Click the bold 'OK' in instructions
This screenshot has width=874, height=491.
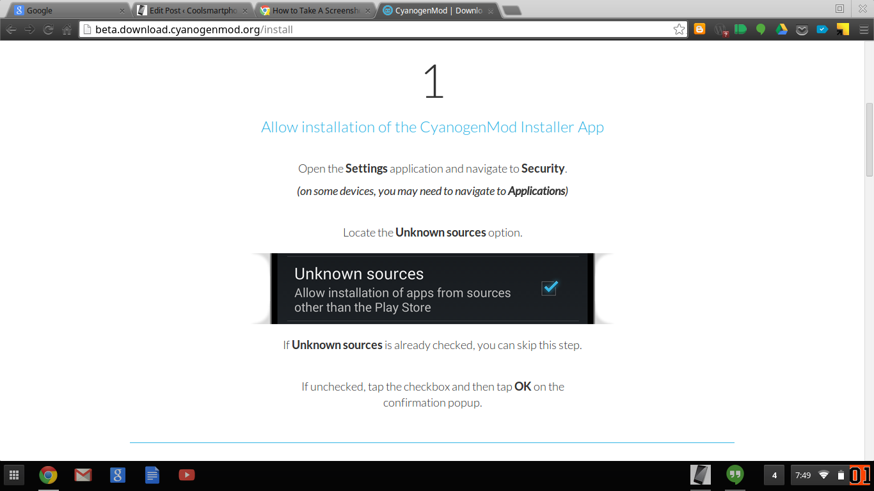(523, 387)
